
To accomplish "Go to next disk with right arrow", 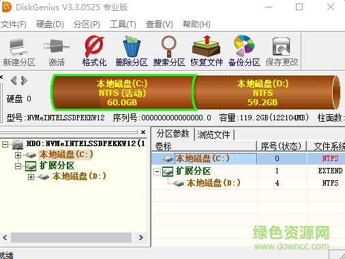I will coord(24,80).
